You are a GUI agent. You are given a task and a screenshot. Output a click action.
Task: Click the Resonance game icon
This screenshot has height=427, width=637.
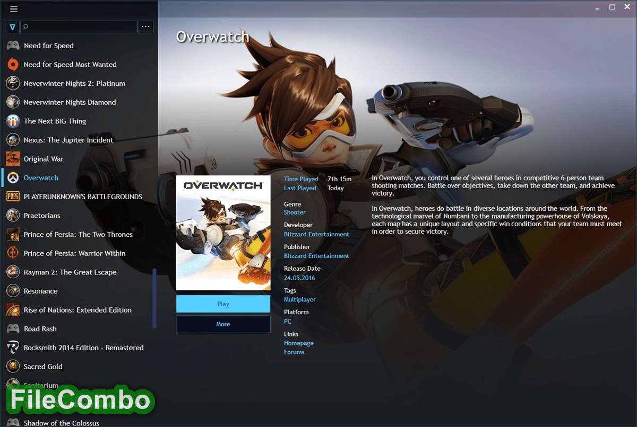pos(13,291)
